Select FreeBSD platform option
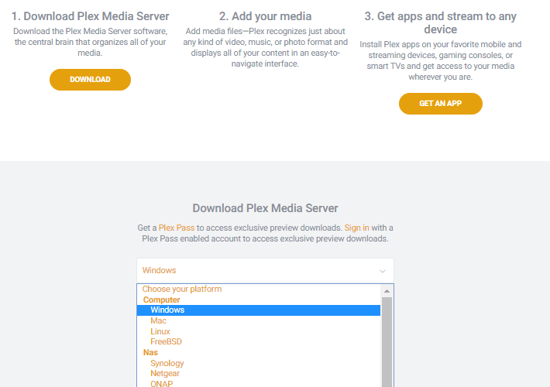Image resolution: width=550 pixels, height=387 pixels. 259,341
